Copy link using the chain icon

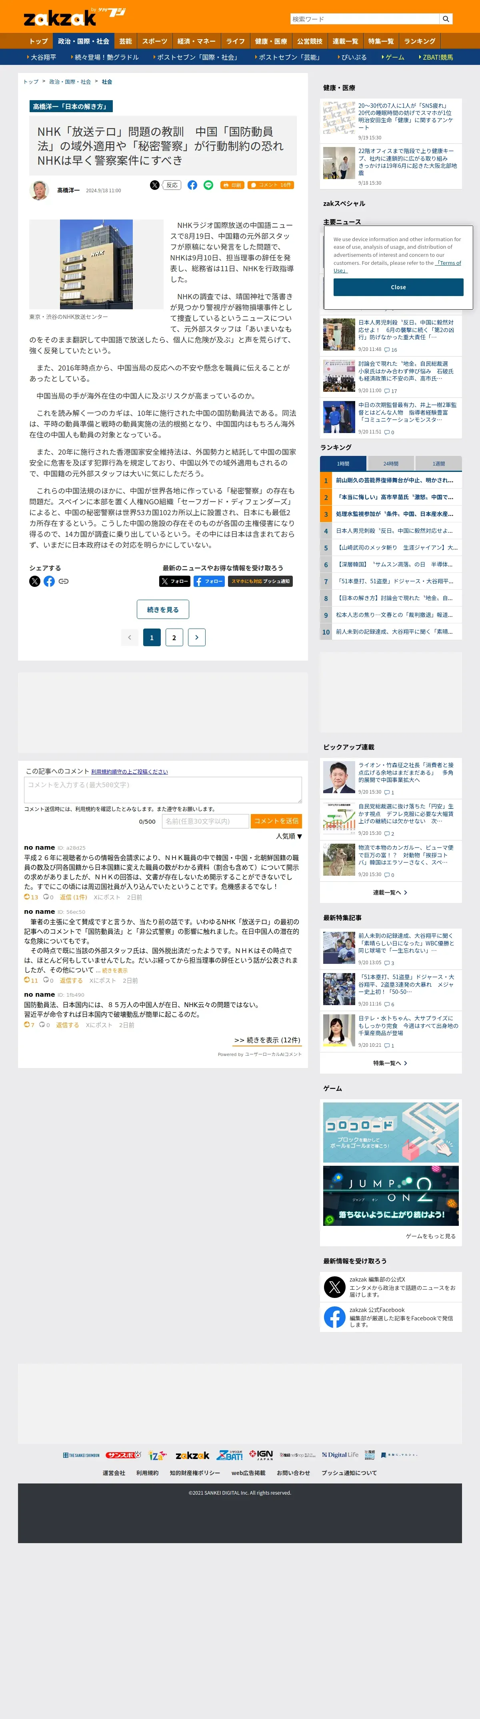pos(63,581)
